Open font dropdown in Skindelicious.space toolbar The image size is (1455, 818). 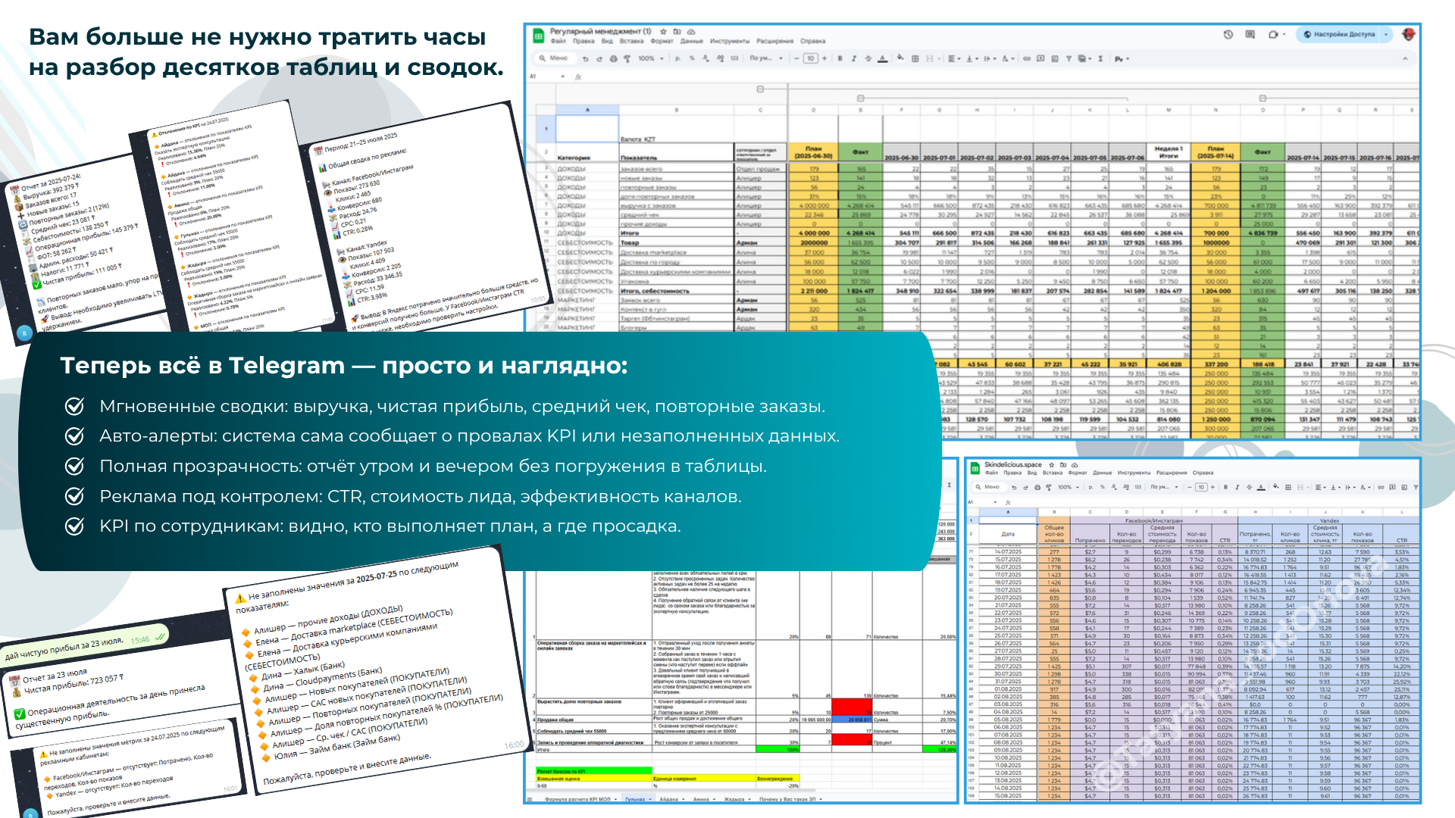(1163, 487)
